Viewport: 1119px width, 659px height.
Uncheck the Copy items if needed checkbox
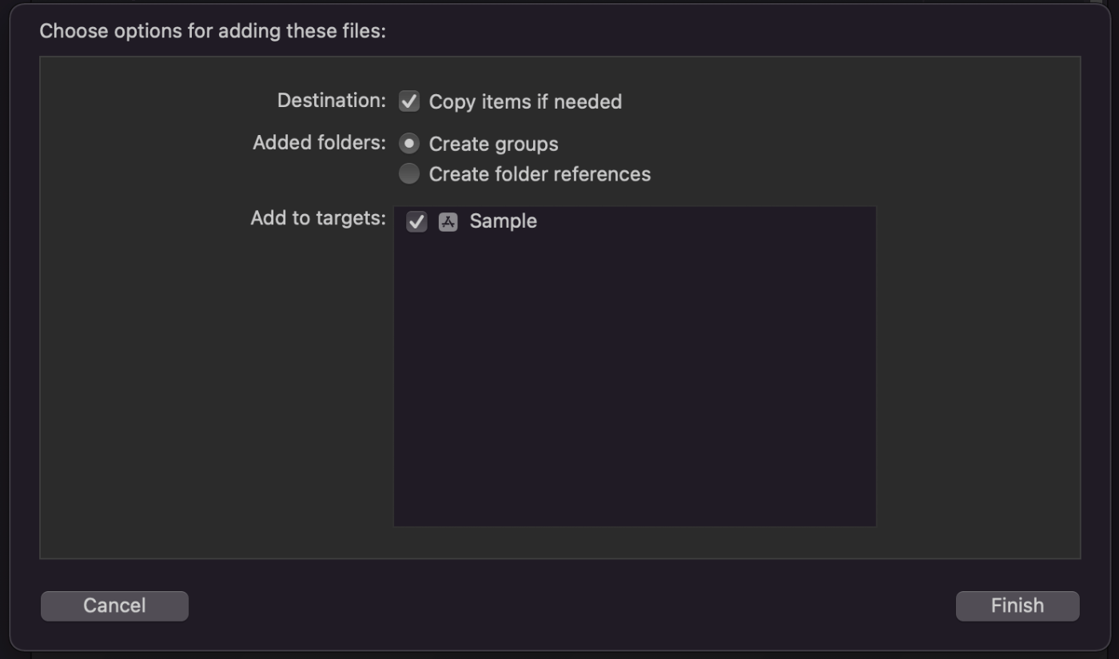point(409,101)
